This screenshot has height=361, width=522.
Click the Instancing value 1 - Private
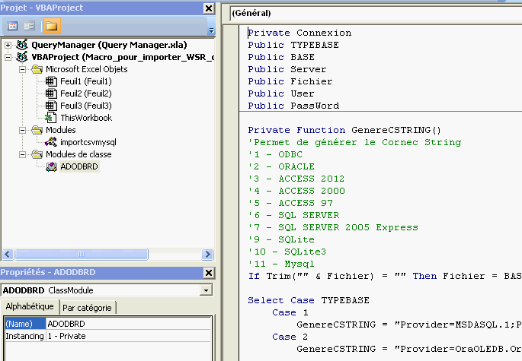[129, 336]
